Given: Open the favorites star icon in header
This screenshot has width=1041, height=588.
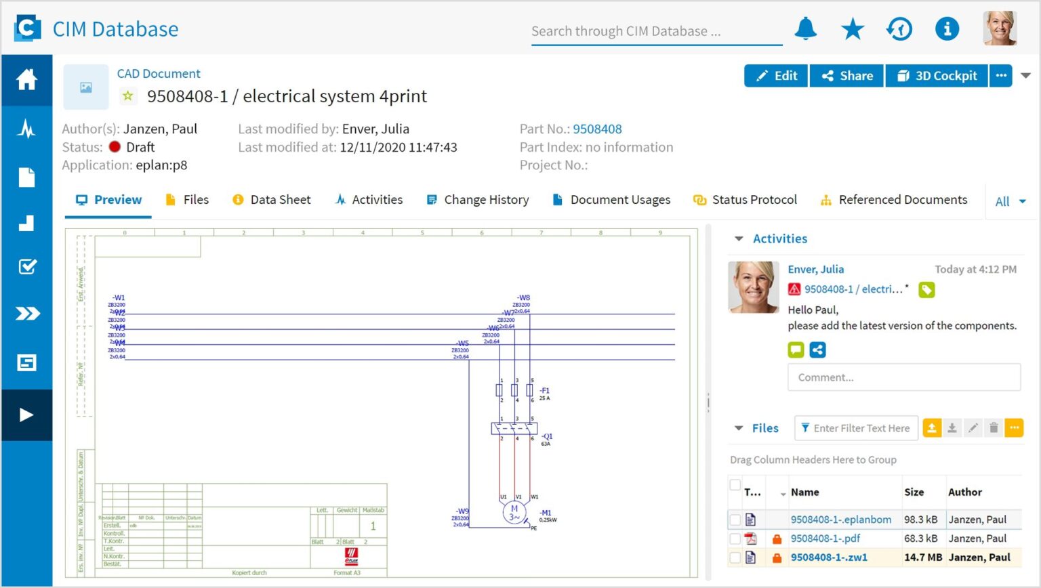Looking at the screenshot, I should tap(852, 28).
